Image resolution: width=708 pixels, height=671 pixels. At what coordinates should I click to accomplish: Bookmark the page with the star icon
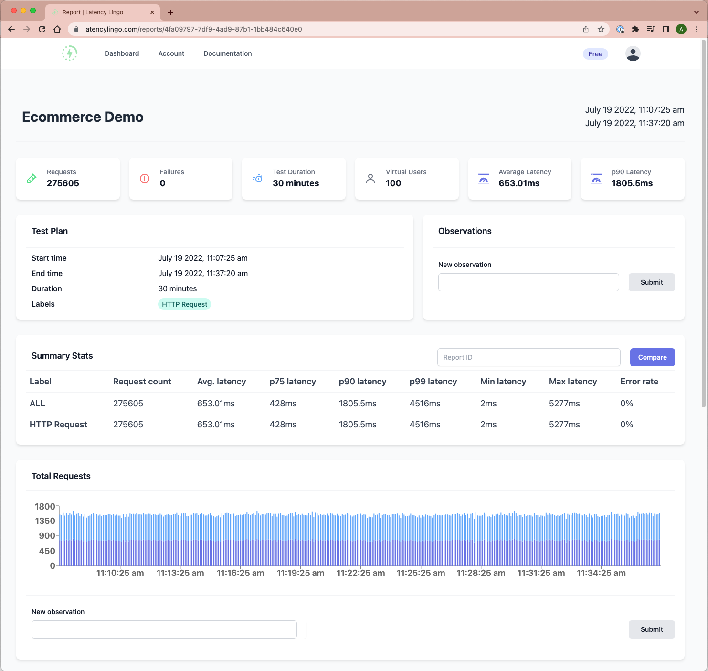point(601,29)
